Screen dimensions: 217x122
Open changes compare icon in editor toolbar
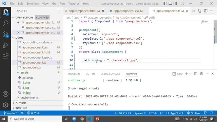[x=200, y=11]
